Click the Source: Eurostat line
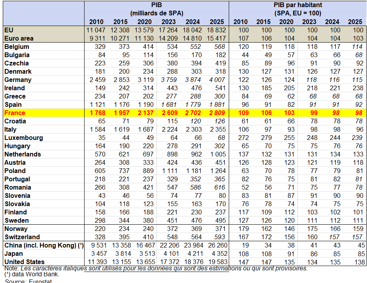Screen dimensions: 367x283 click(28, 281)
